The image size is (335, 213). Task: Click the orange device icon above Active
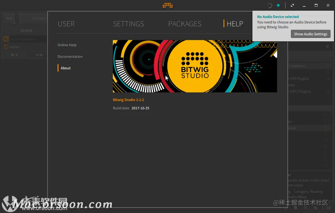tap(6, 39)
